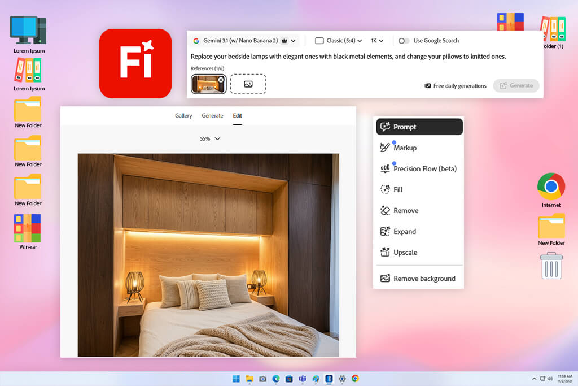This screenshot has width=578, height=386.
Task: Add a reference image via the dashed placeholder
Action: (x=248, y=84)
